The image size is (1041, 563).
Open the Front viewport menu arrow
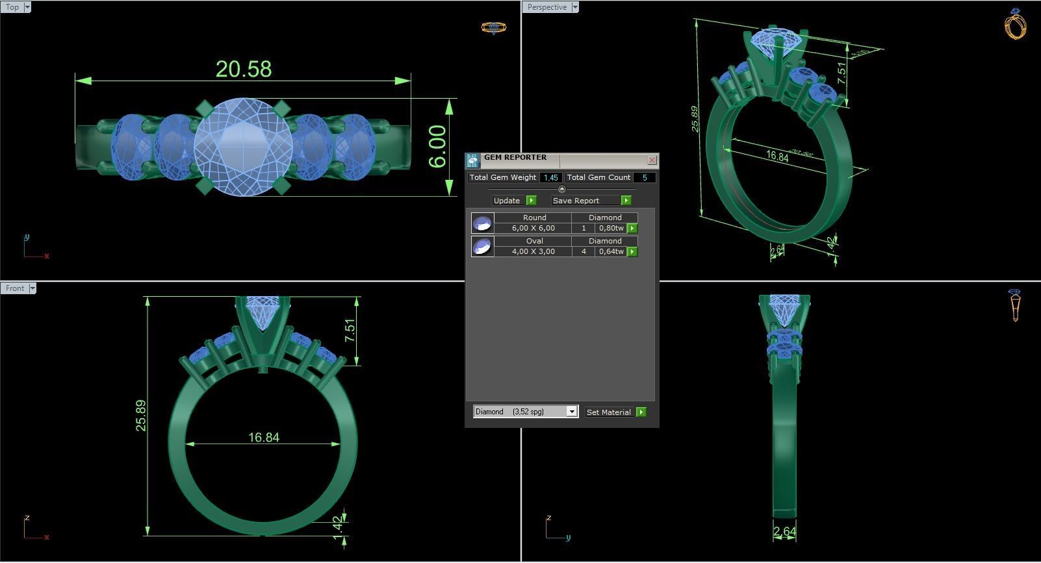[32, 288]
